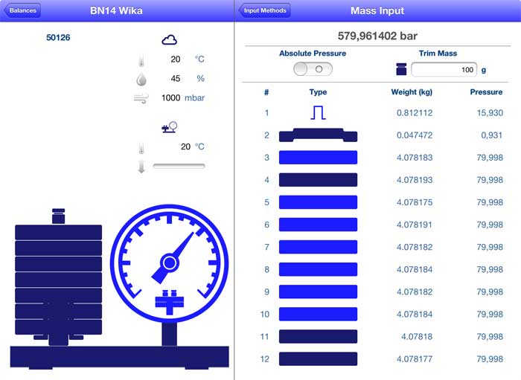The width and height of the screenshot is (521, 380).
Task: Click the empty field under device temperature
Action: [x=179, y=166]
